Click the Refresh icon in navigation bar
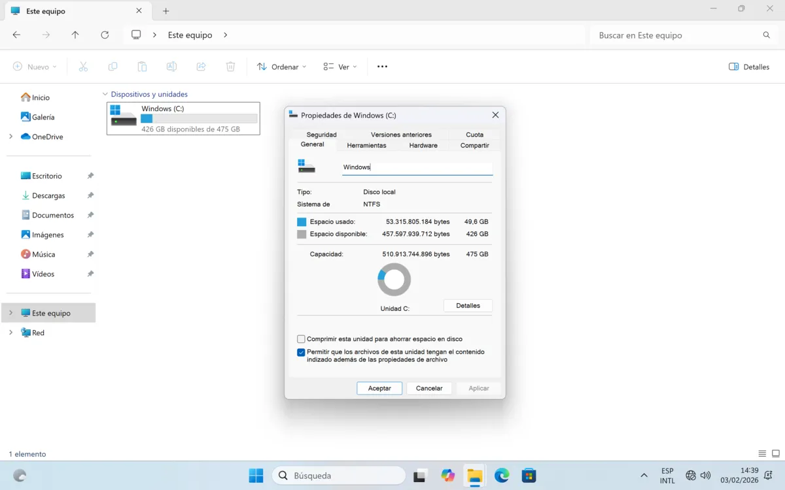 pyautogui.click(x=105, y=35)
